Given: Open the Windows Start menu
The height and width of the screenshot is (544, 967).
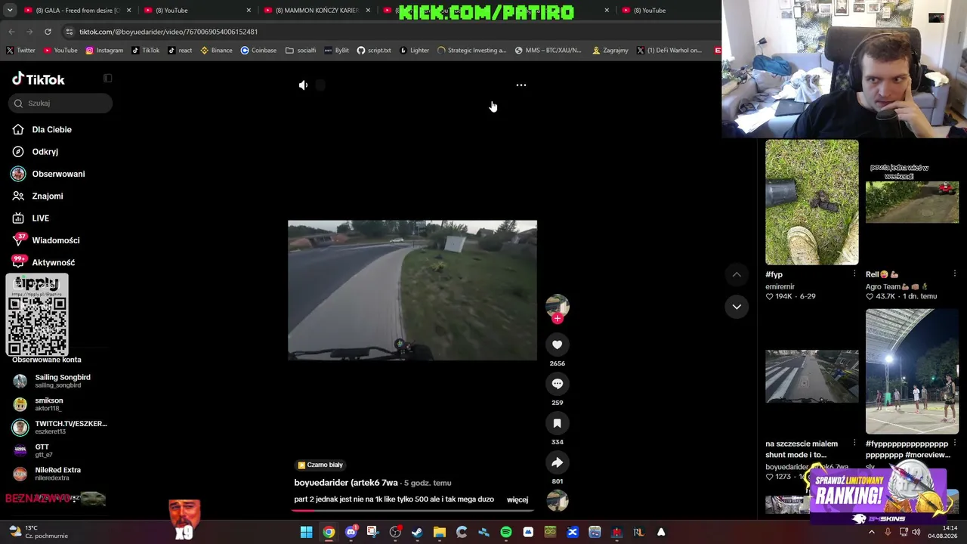Looking at the screenshot, I should tap(306, 532).
